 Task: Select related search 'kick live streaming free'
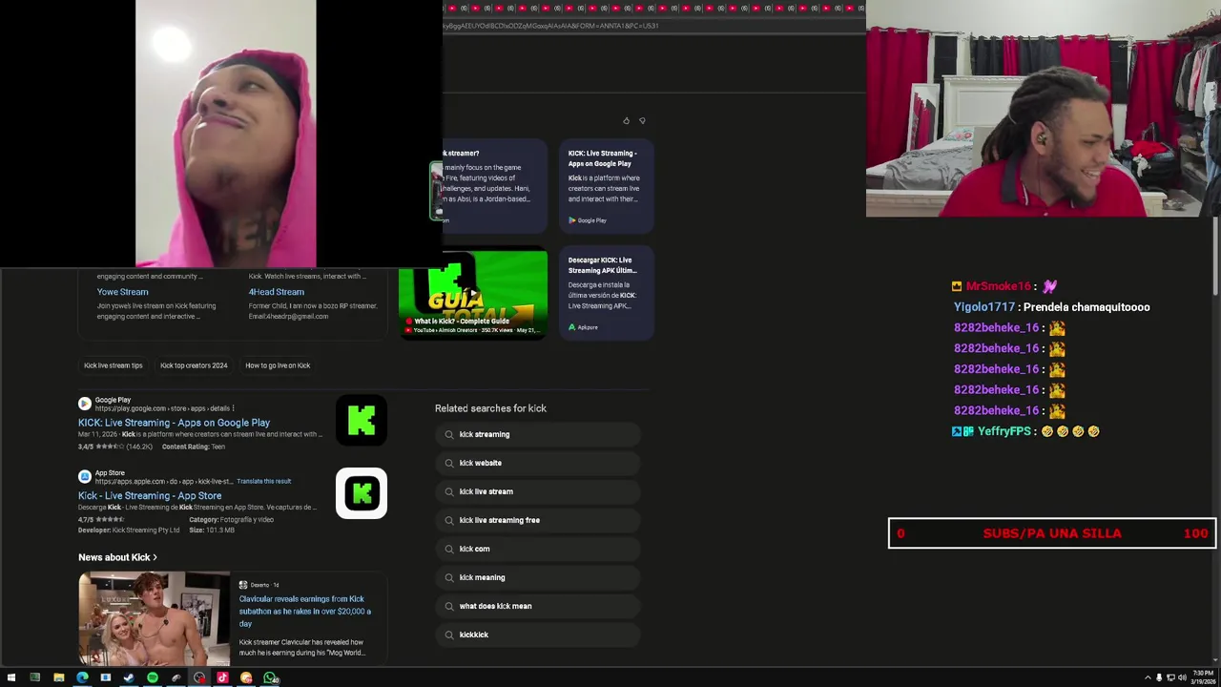537,520
